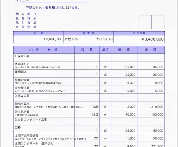Click the quantity 1 in the 安全養生費 row
178x147 pixels.
[x=97, y=91]
